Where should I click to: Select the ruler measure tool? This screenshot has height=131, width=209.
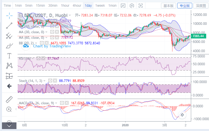point(9,100)
